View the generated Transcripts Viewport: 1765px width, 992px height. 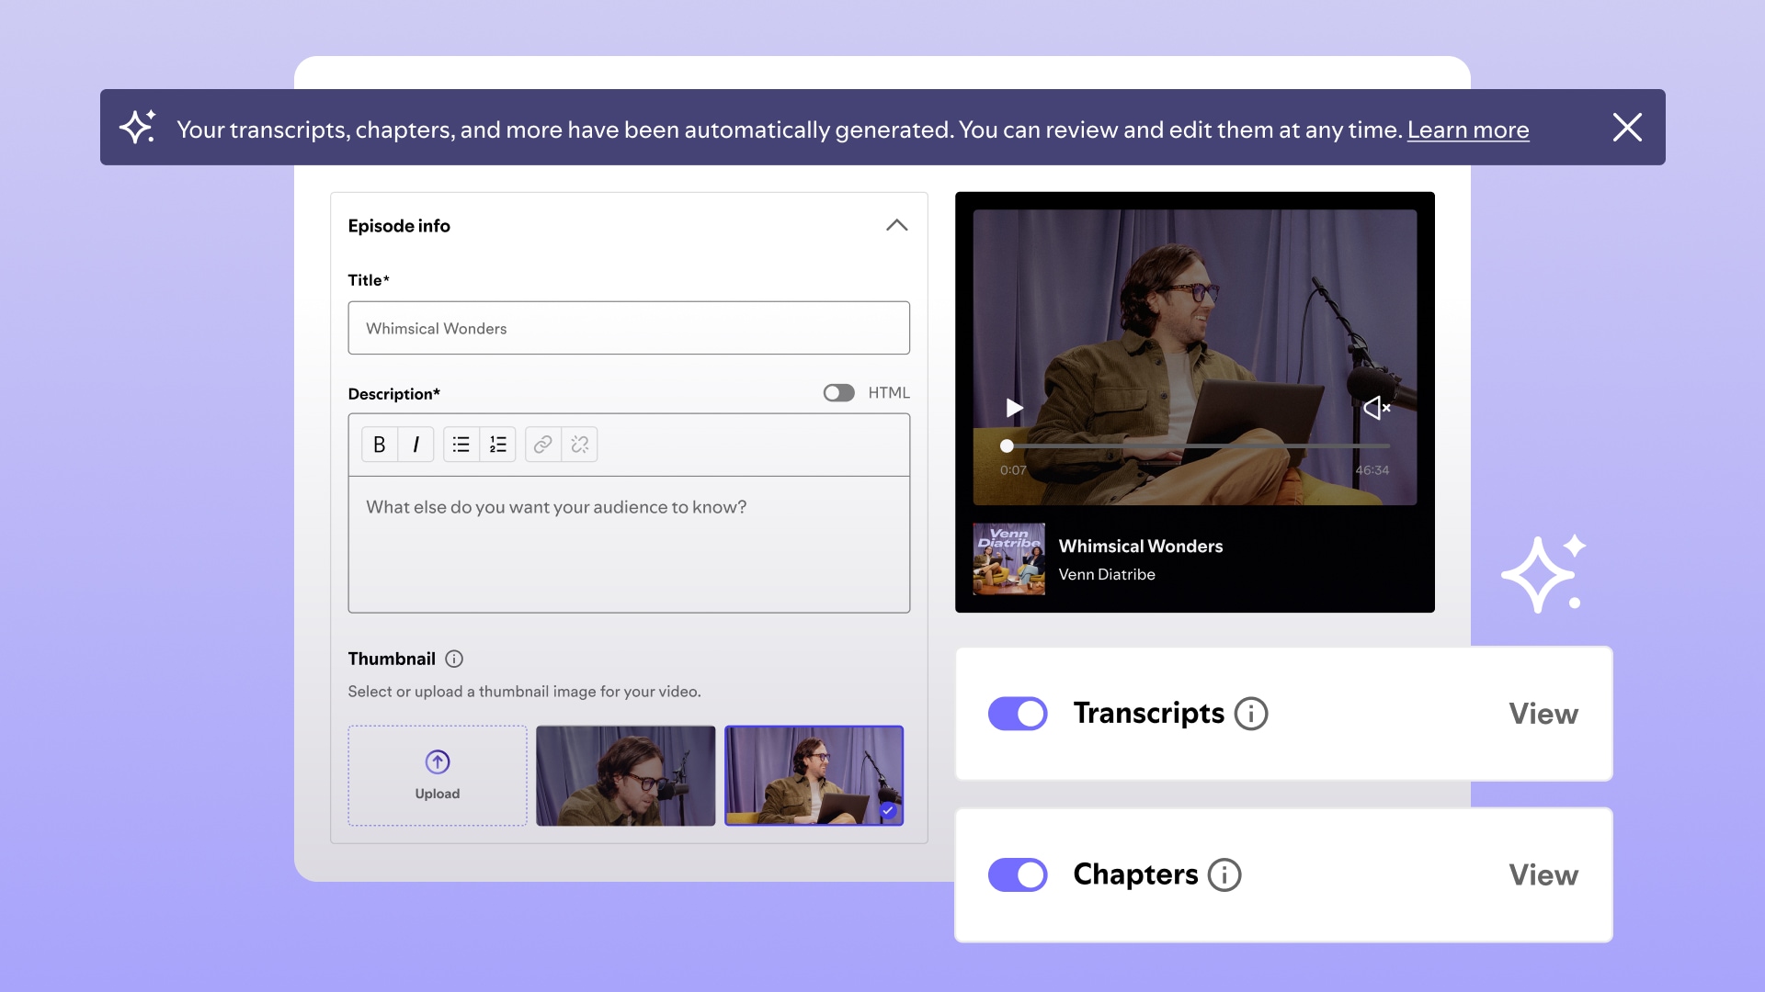tap(1543, 714)
